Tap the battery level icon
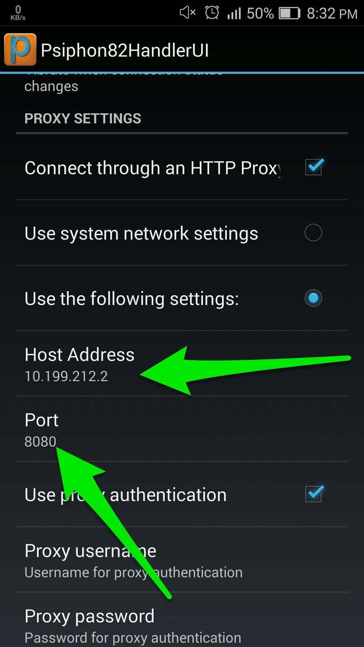 pyautogui.click(x=290, y=13)
